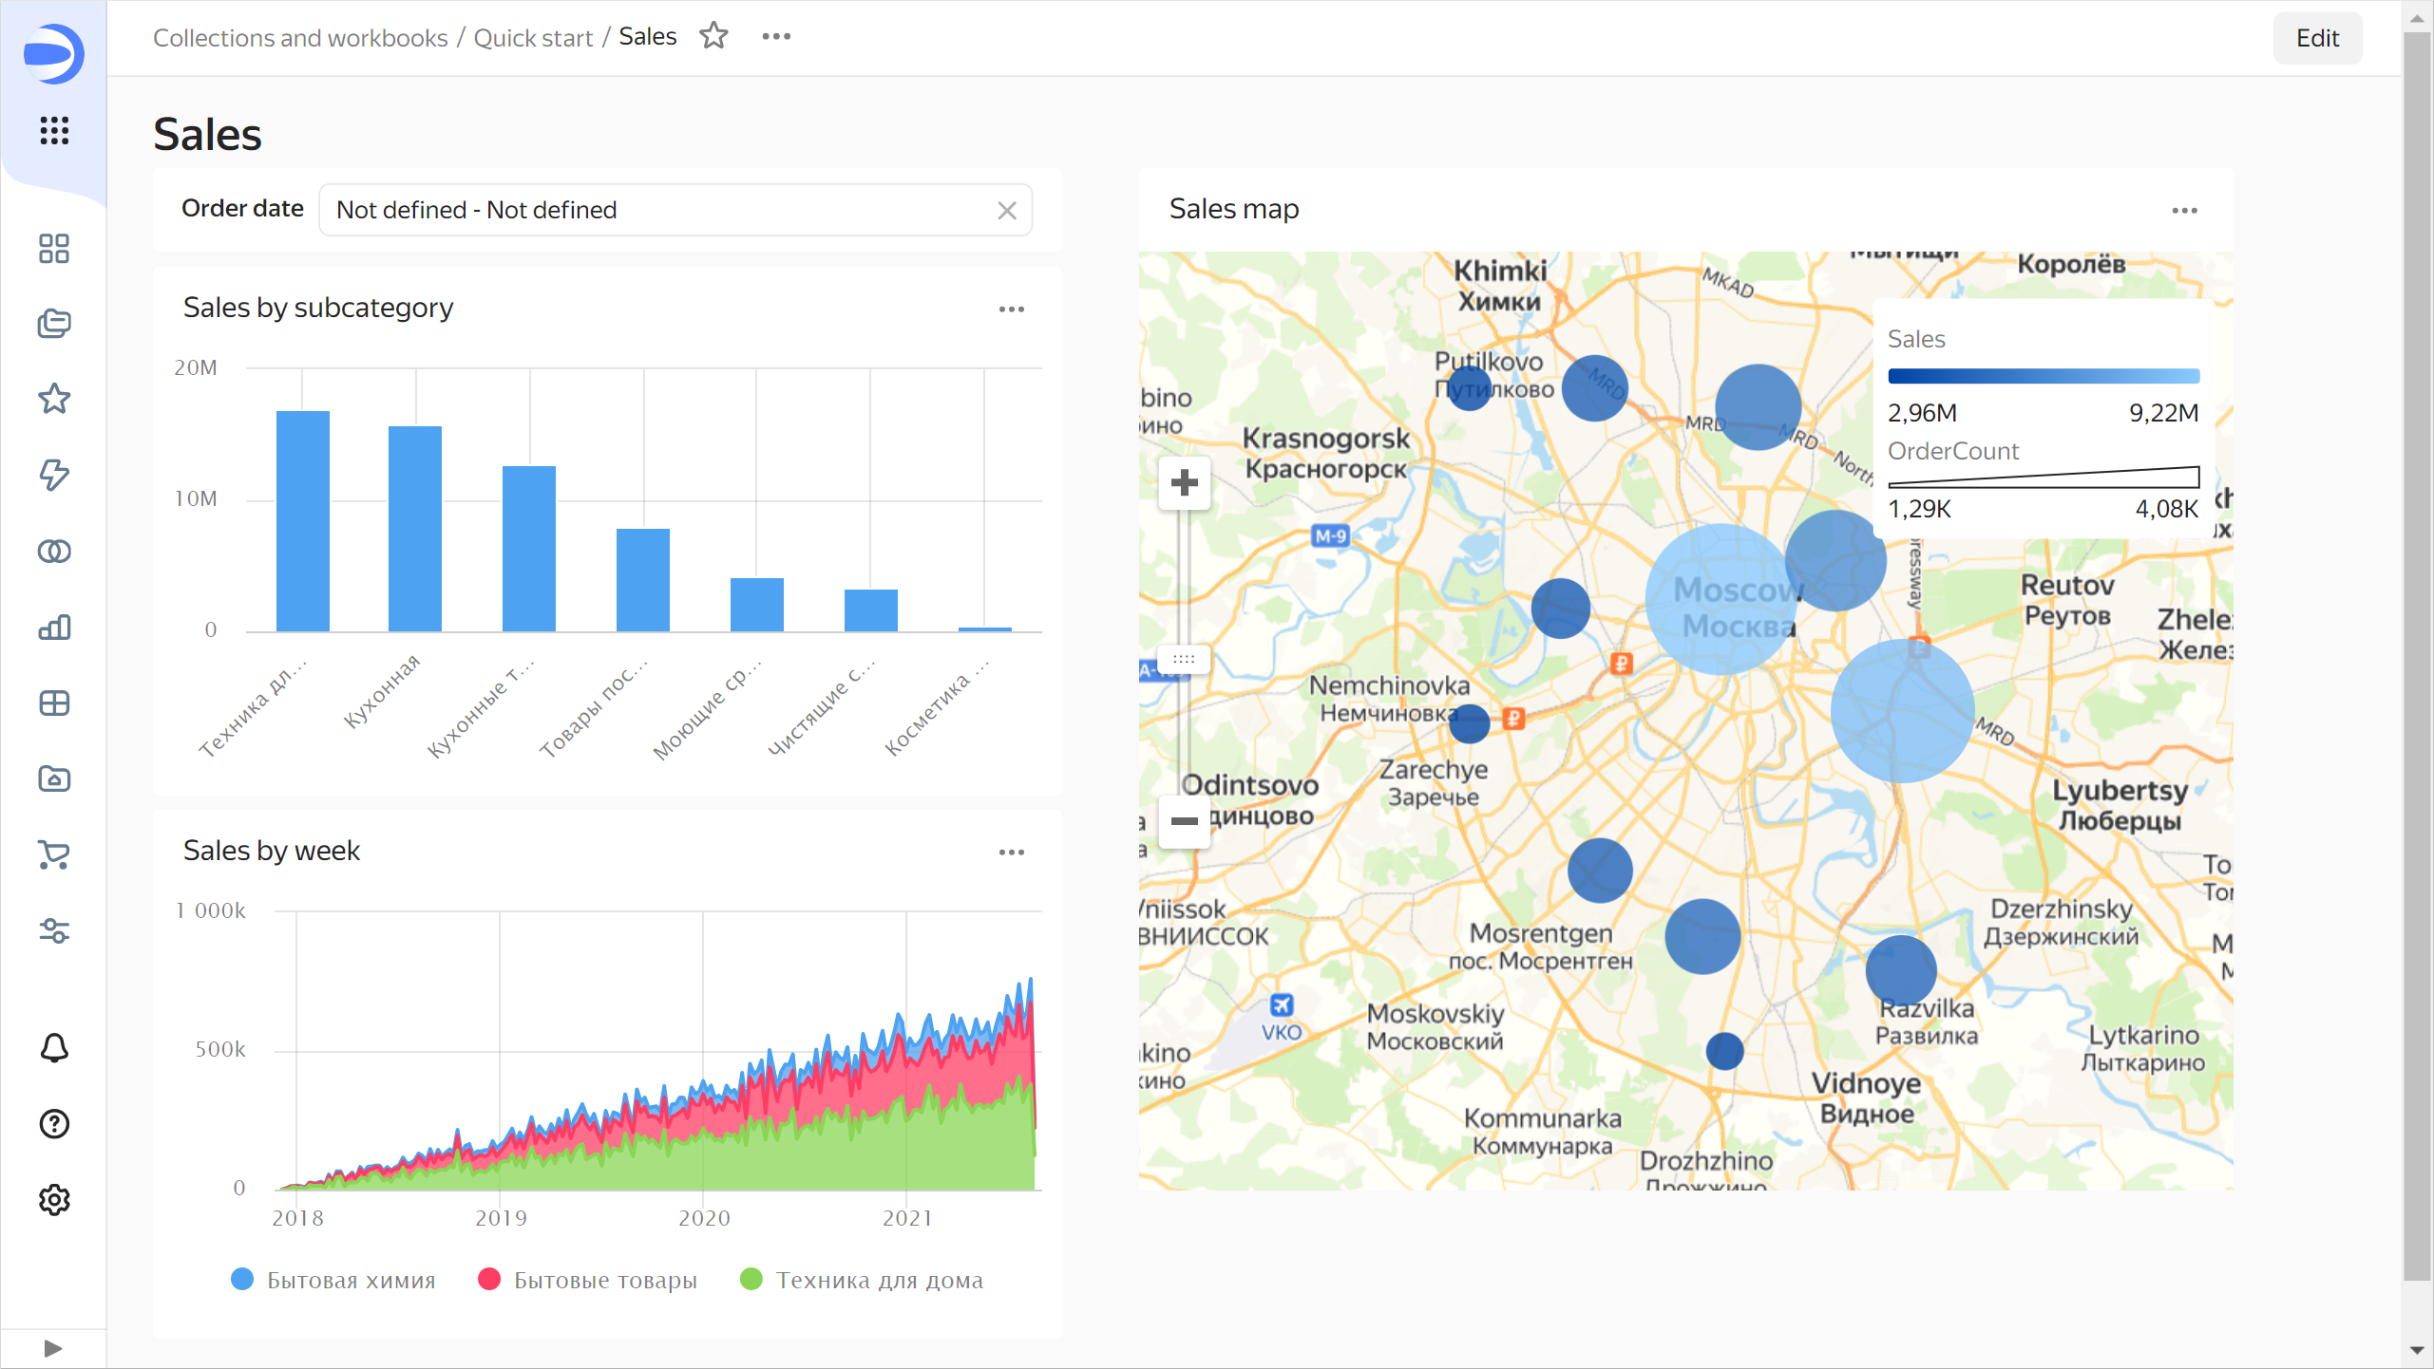The height and width of the screenshot is (1369, 2434).
Task: Open the connections lightning bolt sidebar icon
Action: [x=54, y=475]
